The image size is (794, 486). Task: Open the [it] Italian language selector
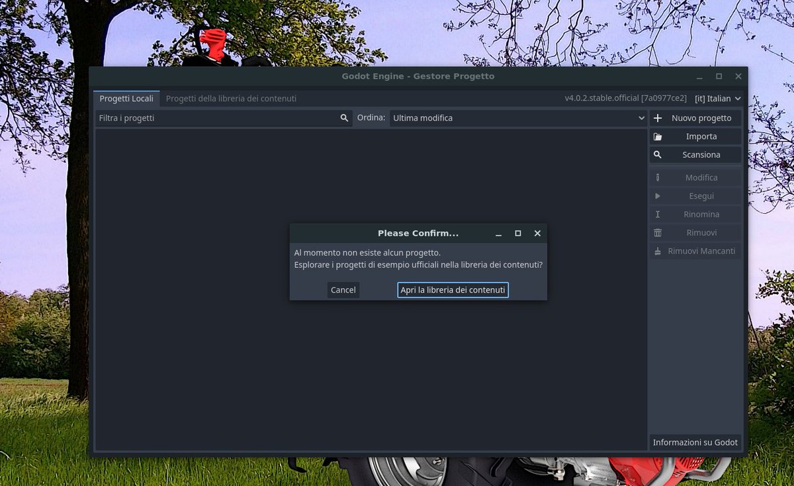pyautogui.click(x=718, y=98)
